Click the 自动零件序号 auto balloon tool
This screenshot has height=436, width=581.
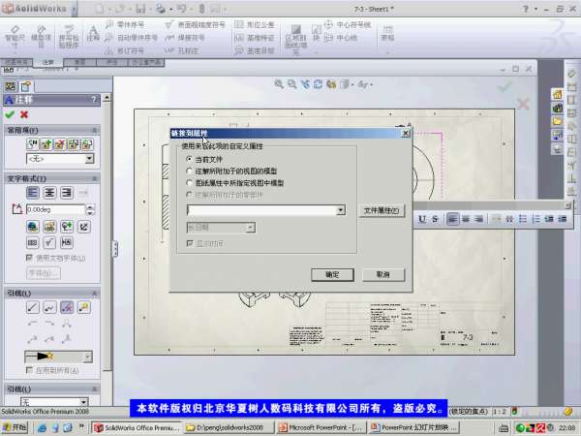click(x=132, y=38)
